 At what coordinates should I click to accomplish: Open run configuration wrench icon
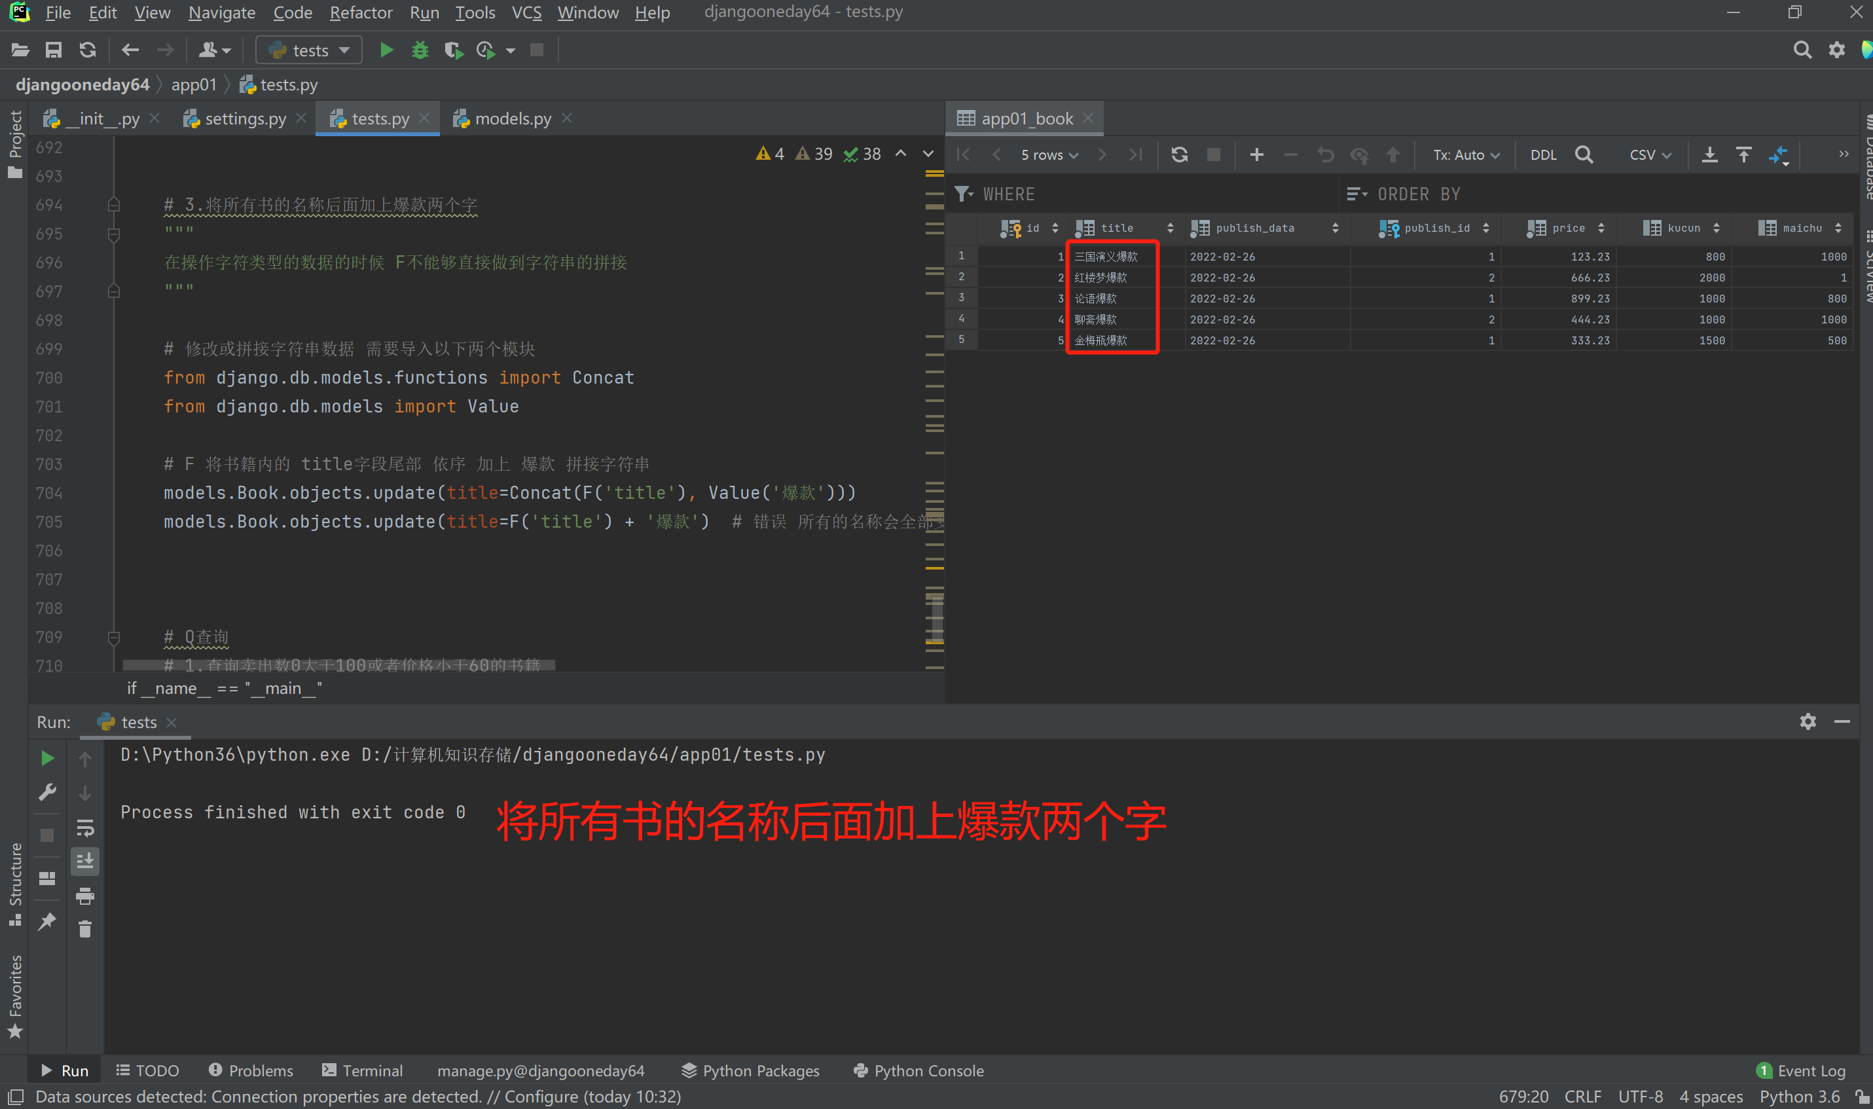47,792
